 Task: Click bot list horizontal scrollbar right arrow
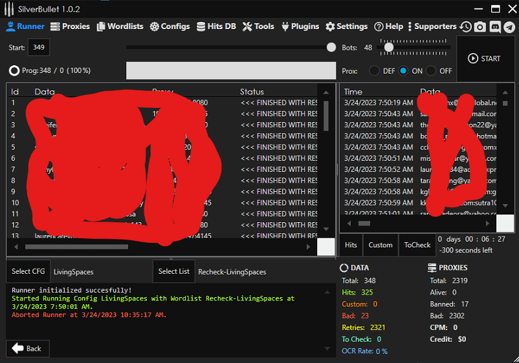(308, 247)
